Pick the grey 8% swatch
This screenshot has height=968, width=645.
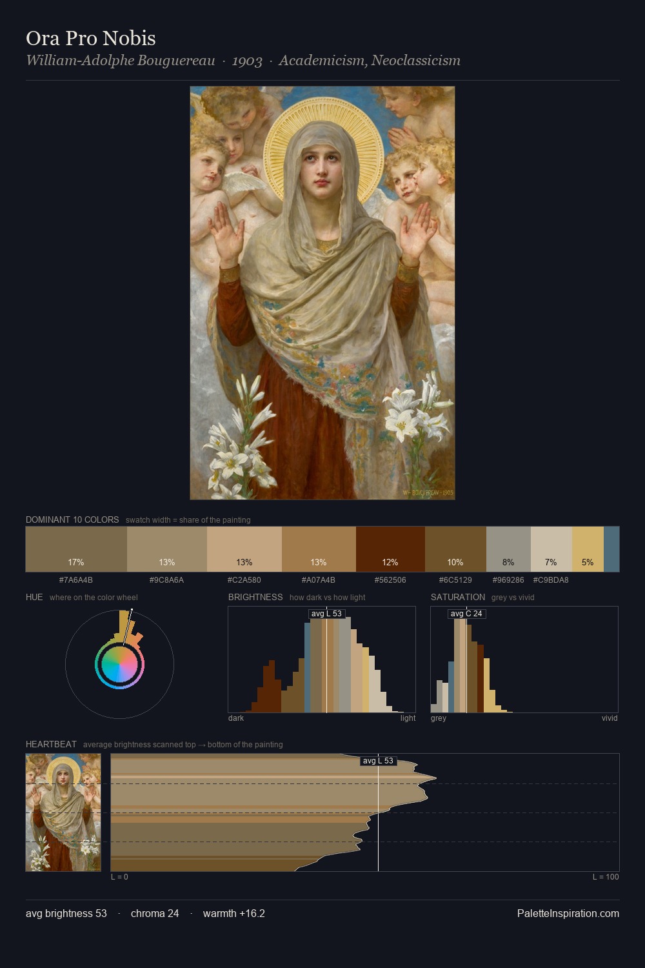point(508,549)
